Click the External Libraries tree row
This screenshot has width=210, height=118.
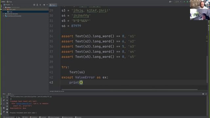tap(26, 14)
